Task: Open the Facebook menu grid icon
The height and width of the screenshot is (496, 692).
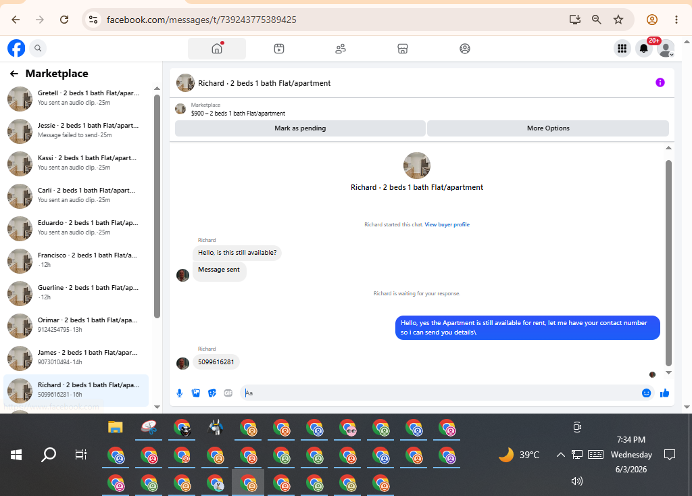Action: click(x=622, y=49)
